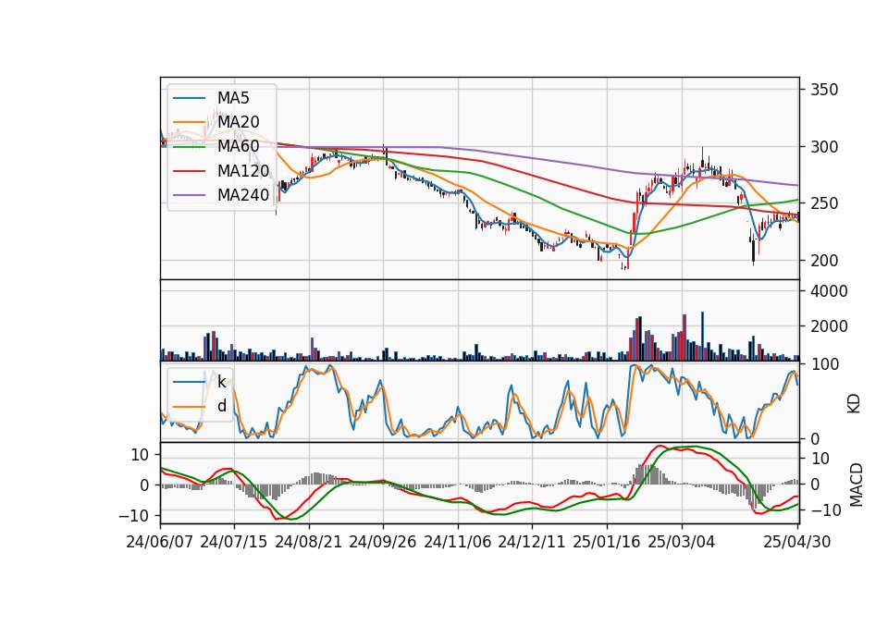
Task: Click the 250 price axis label
Action: click(x=824, y=203)
